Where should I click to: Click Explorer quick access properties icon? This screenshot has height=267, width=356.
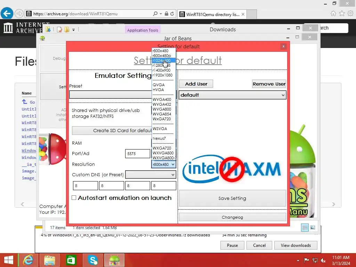point(59,30)
